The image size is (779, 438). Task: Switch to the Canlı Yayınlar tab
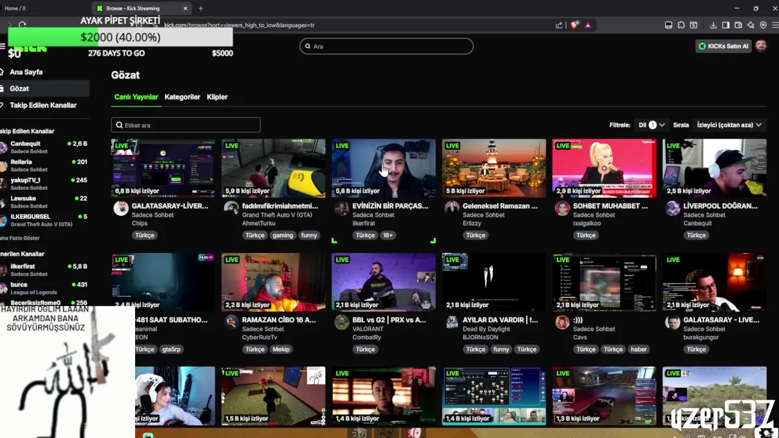click(136, 97)
